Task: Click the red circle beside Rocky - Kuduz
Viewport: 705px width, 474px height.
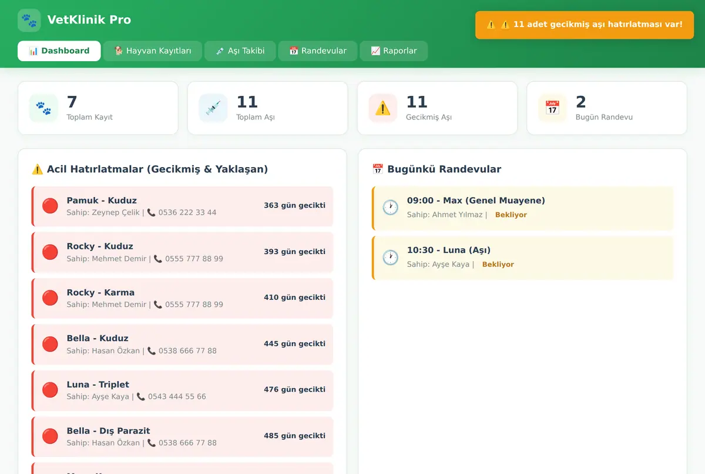Action: (x=50, y=252)
